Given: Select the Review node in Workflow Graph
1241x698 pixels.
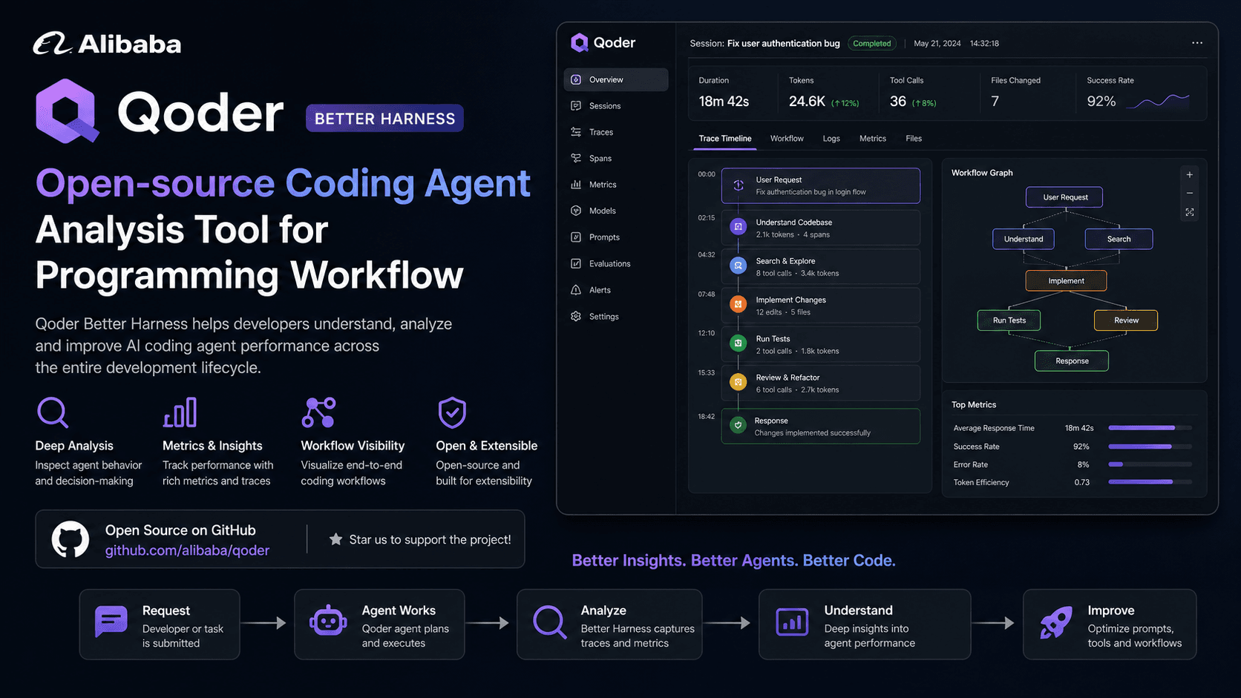Looking at the screenshot, I should [1126, 320].
